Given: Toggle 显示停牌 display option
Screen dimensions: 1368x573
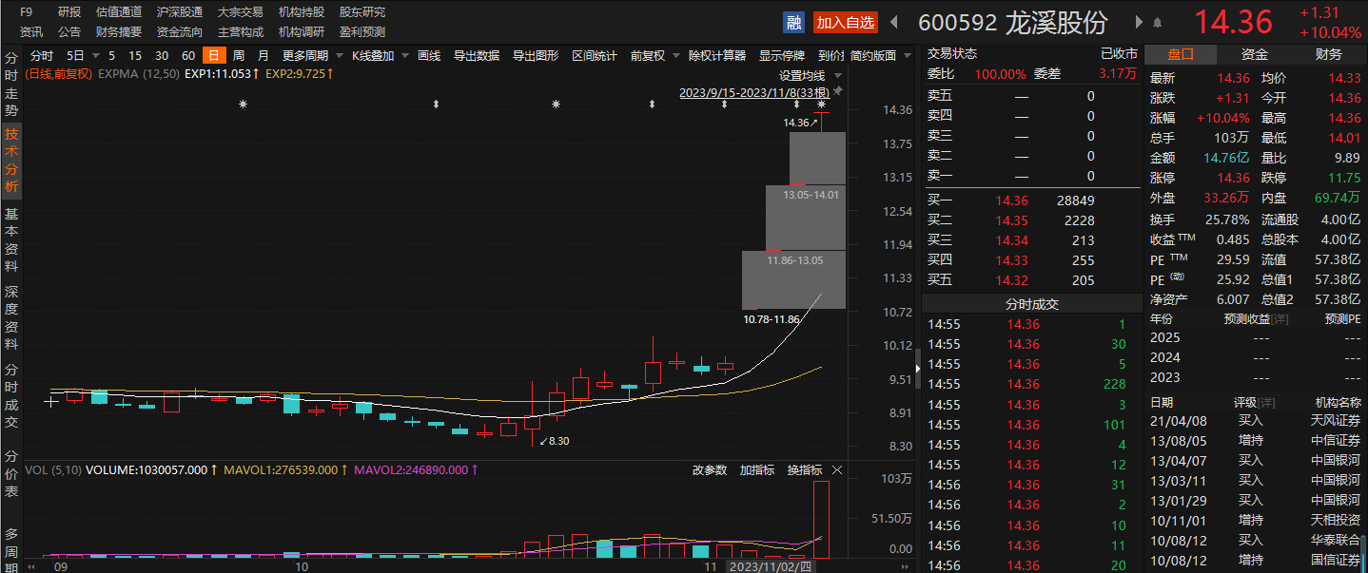Looking at the screenshot, I should point(782,55).
